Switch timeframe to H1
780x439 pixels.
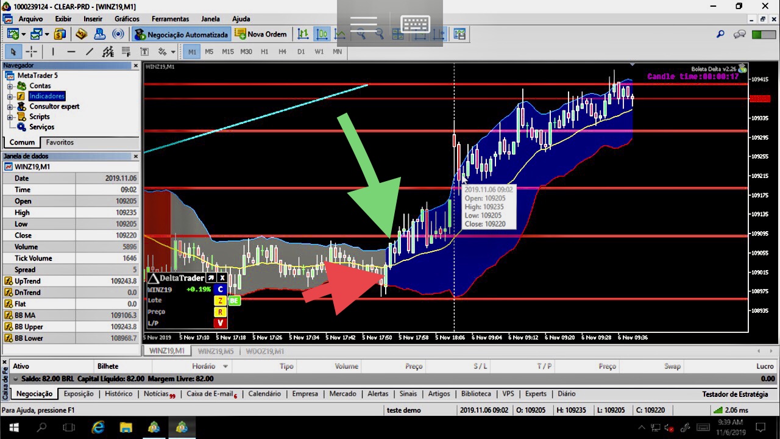pos(264,52)
